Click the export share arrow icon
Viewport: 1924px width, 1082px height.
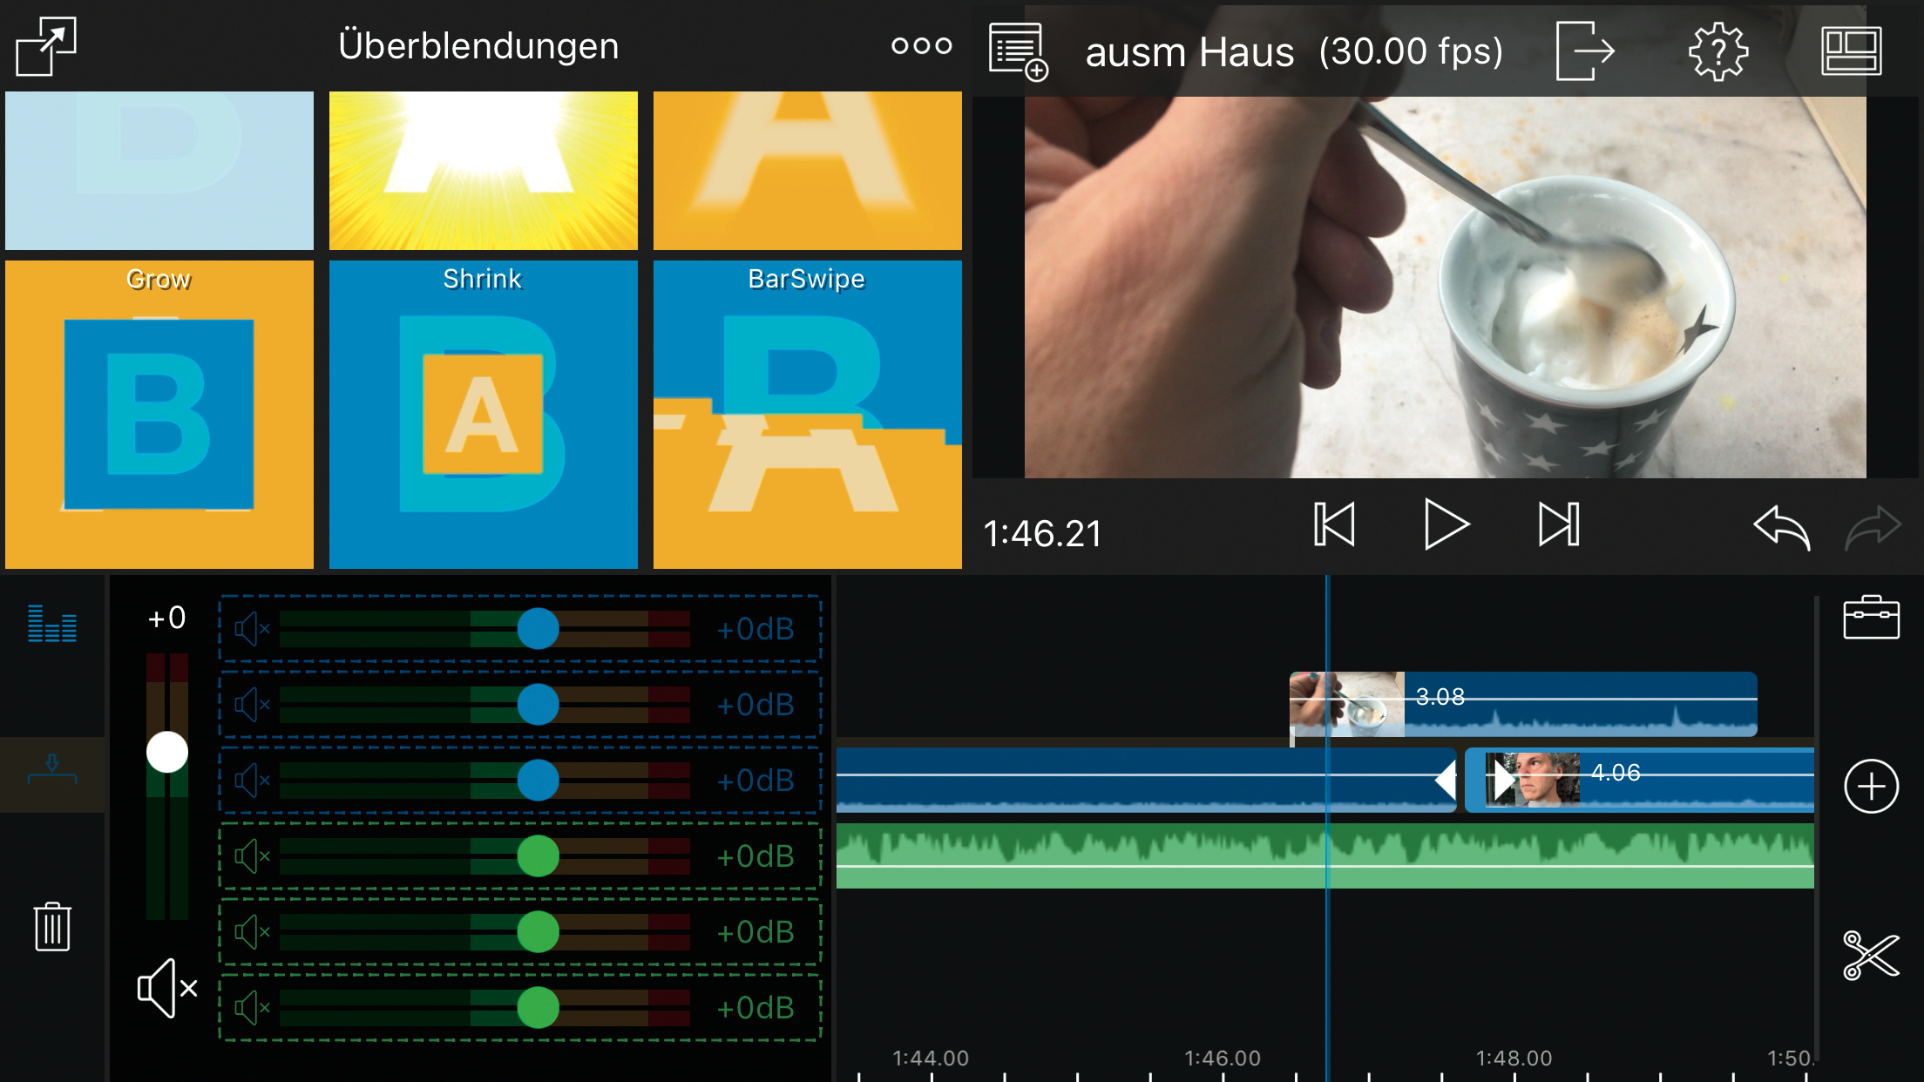1584,51
